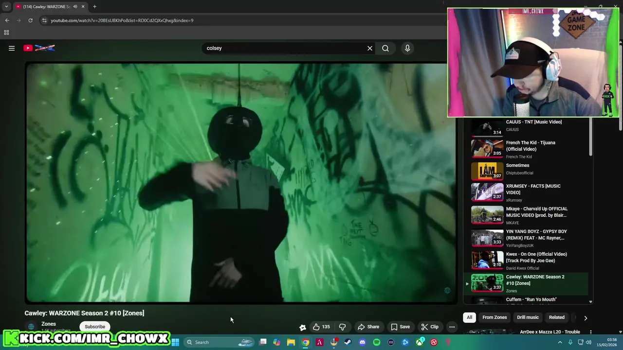Open Steam from the taskbar
This screenshot has height=350, width=623.
(x=348, y=342)
